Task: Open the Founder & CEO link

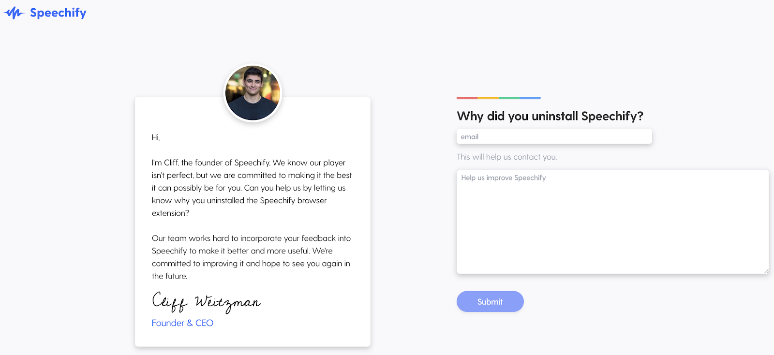Action: pos(182,323)
